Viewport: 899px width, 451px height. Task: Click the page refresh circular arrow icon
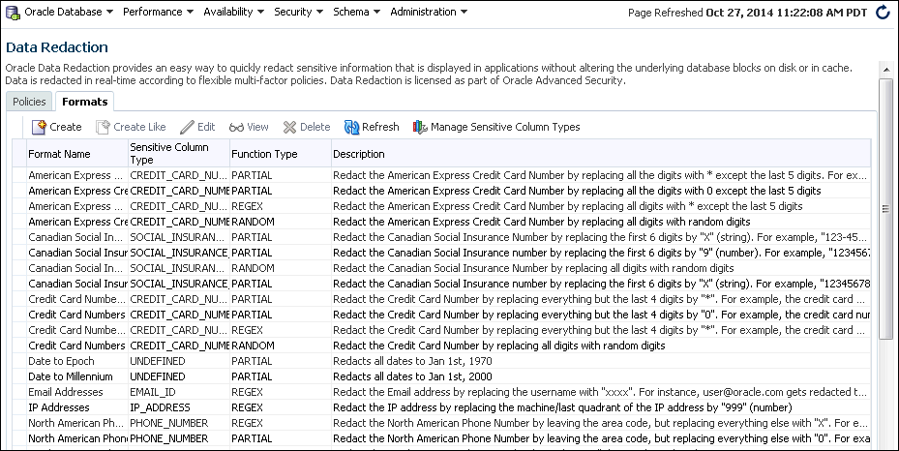(883, 12)
